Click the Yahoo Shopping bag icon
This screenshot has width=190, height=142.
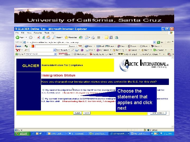click(114, 50)
